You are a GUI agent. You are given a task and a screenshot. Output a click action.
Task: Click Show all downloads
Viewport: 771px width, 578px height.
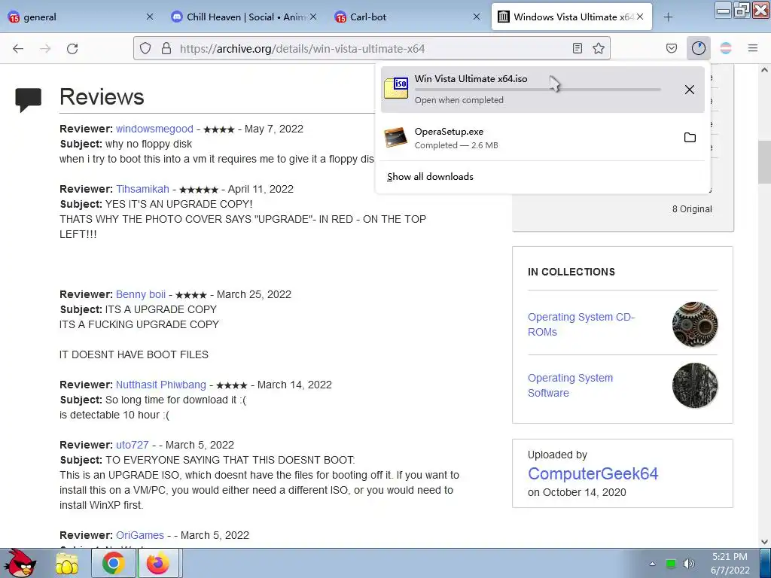pos(430,176)
